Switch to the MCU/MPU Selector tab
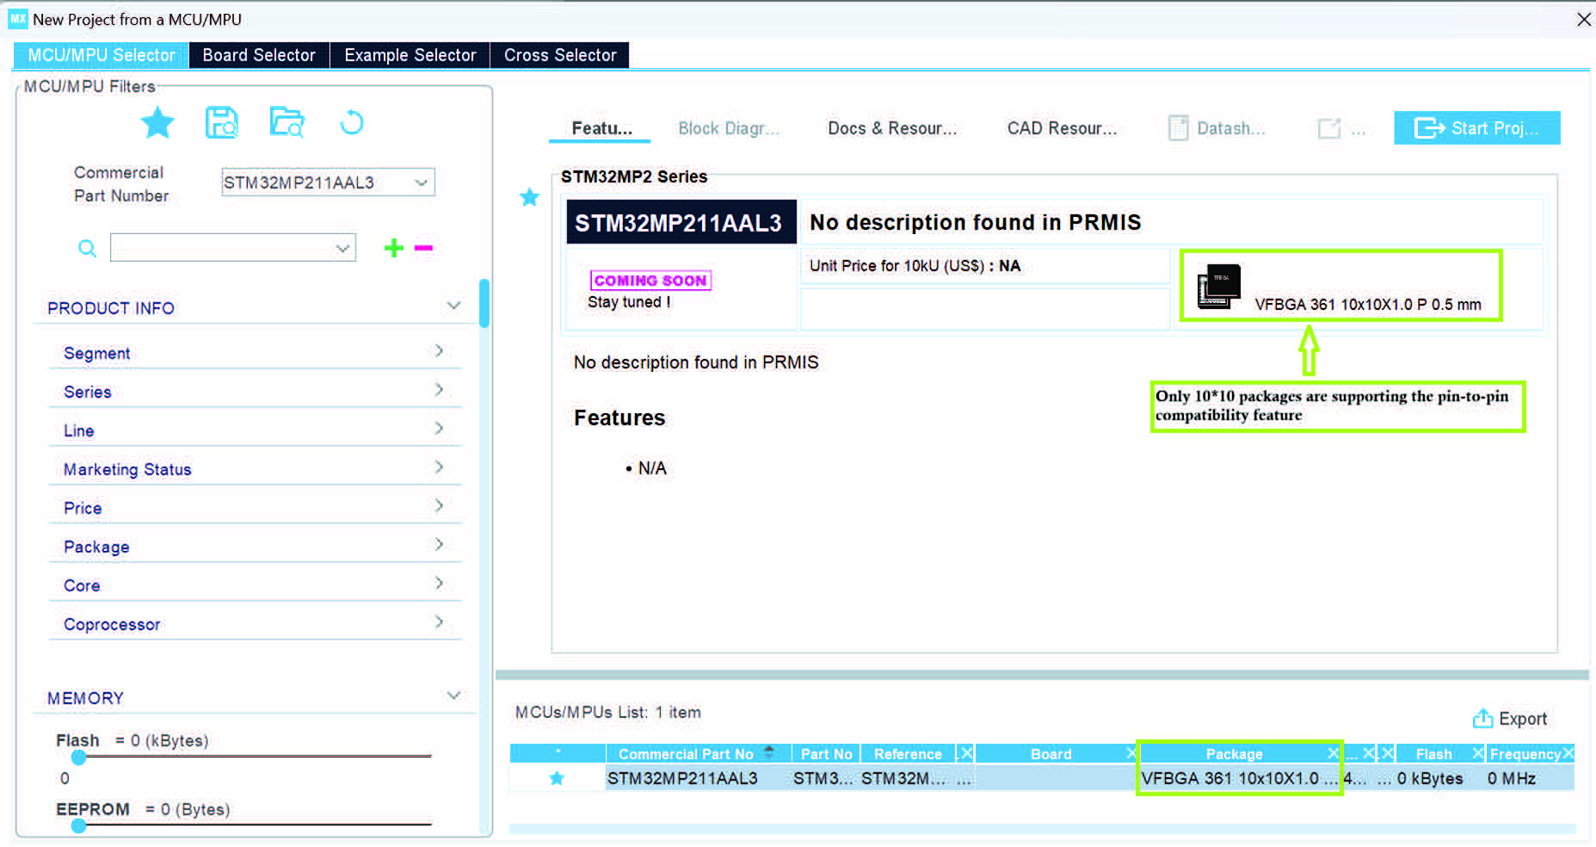This screenshot has width=1596, height=847. 102,55
